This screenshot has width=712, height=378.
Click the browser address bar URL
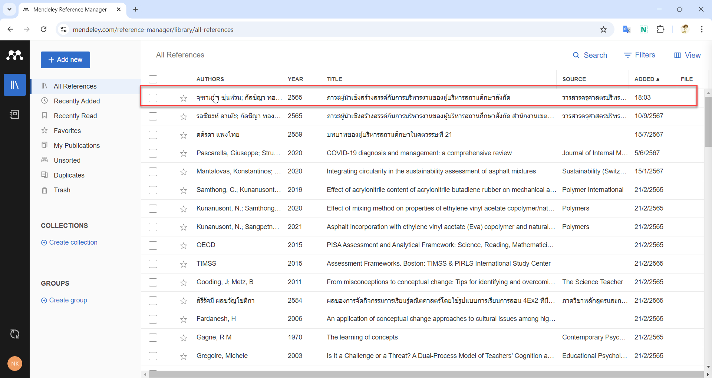[x=153, y=30]
